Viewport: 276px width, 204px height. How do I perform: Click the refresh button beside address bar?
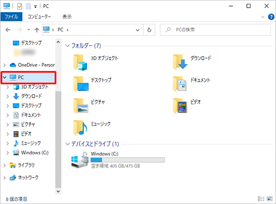[149, 30]
